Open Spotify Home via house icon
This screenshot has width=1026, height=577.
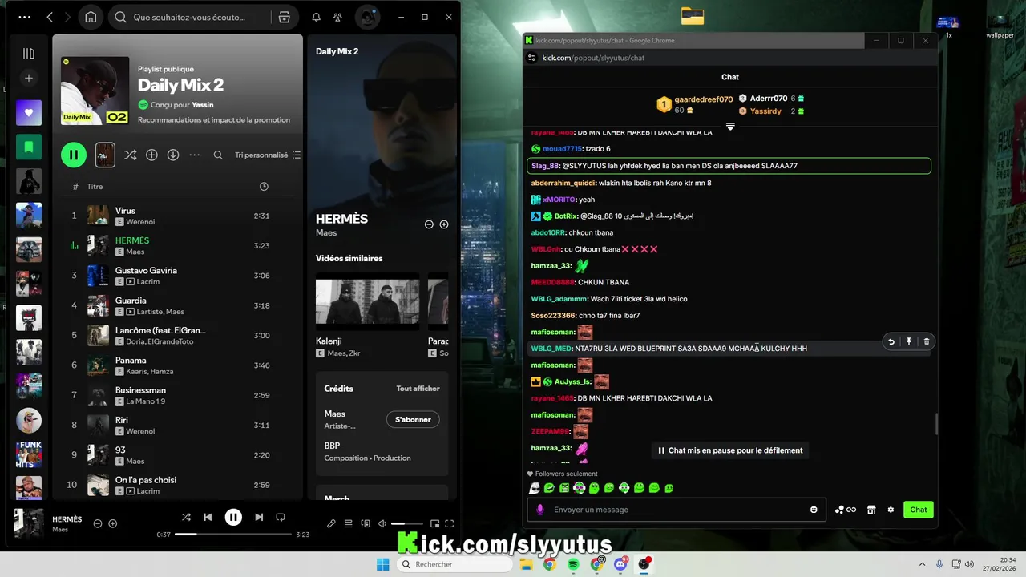pos(91,17)
